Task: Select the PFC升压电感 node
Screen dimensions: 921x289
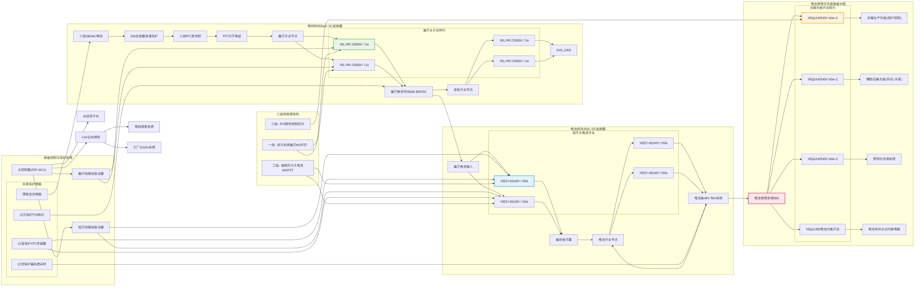Action: 232,36
